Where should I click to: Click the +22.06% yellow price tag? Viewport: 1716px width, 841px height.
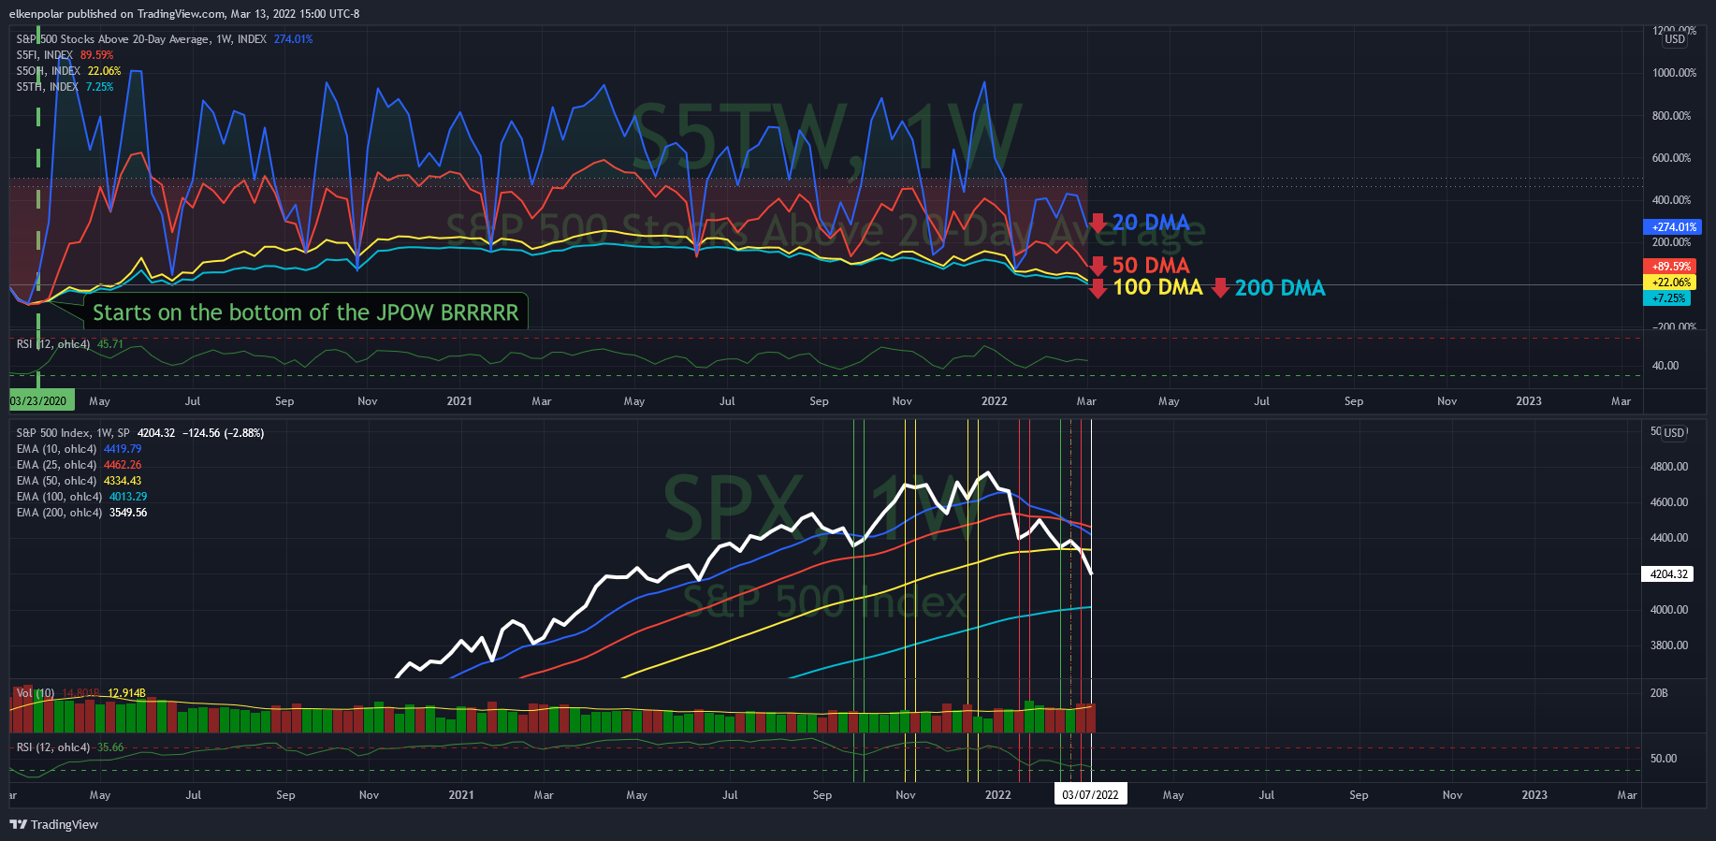click(1670, 283)
